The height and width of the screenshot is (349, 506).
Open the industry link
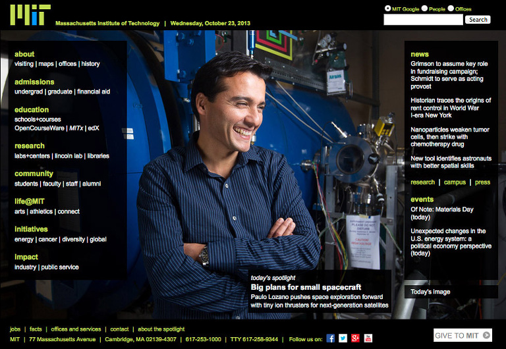[x=25, y=267]
